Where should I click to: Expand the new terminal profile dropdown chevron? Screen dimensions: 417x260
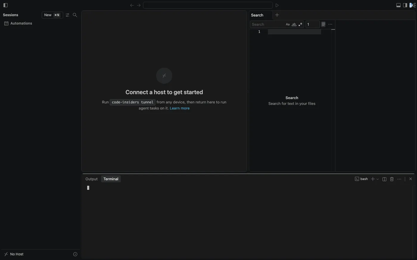[x=378, y=179]
